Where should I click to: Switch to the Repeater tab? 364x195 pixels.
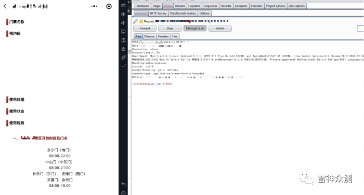(194, 6)
